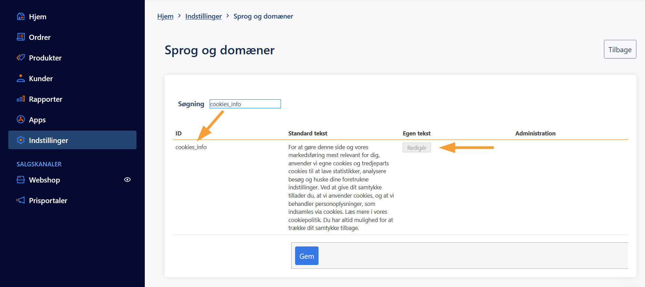Click the Produkter tag icon
The width and height of the screenshot is (645, 287).
coord(21,57)
